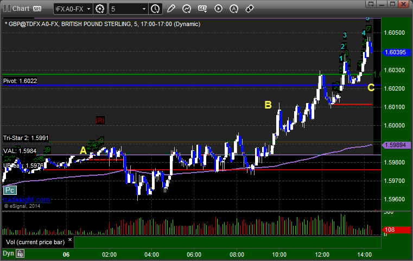Image resolution: width=413 pixels, height=261 pixels.
Task: Open the studies indicator menu icon
Action: tap(187, 9)
